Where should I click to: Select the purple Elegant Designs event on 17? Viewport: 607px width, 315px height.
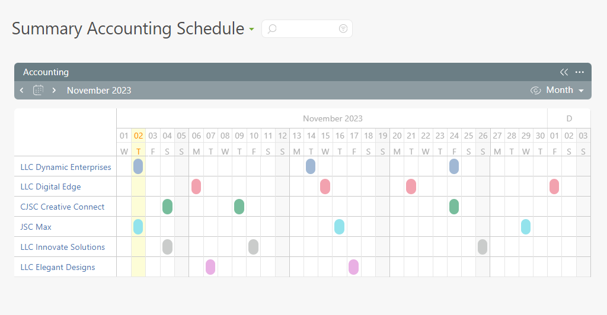tap(353, 267)
